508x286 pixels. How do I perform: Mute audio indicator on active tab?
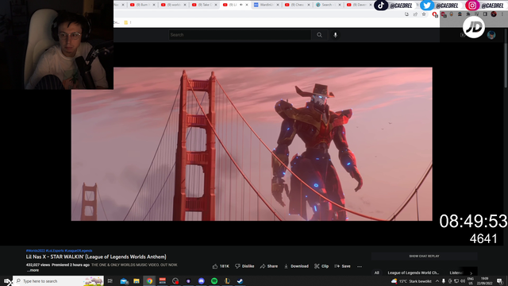click(241, 5)
